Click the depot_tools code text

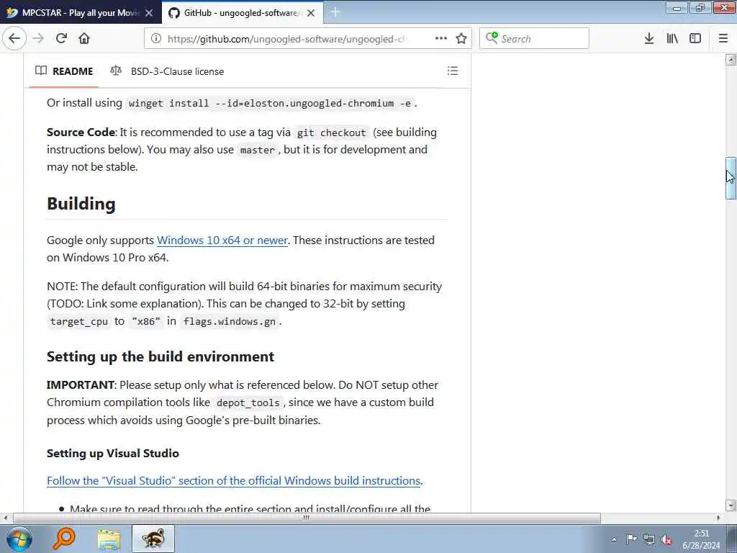[x=248, y=403]
